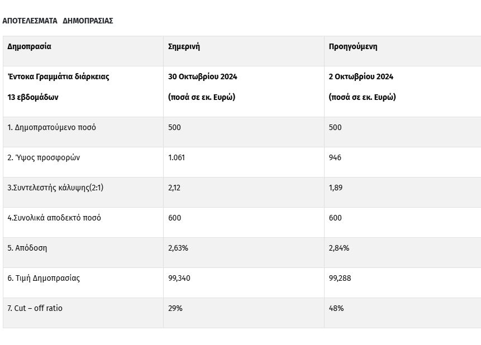The height and width of the screenshot is (345, 481).
Task: Select the 48% cut-off value
Action: 336,308
